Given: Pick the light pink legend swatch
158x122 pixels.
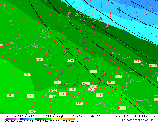Looking at the screenshot, I should (18, 119).
